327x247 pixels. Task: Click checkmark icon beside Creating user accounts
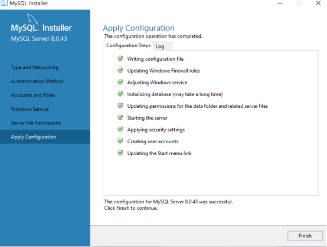click(120, 141)
